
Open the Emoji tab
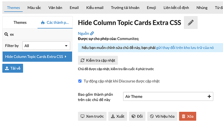pos(151,8)
